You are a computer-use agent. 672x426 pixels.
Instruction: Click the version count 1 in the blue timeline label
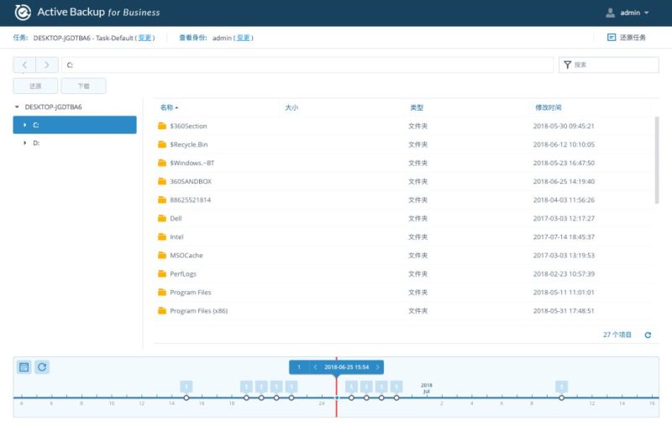pos(299,367)
